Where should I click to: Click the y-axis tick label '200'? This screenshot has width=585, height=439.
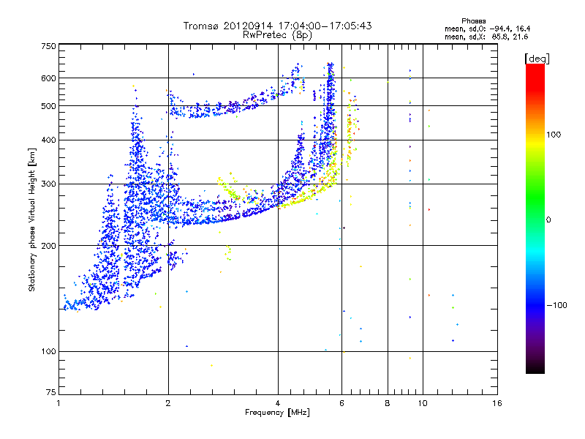48,246
